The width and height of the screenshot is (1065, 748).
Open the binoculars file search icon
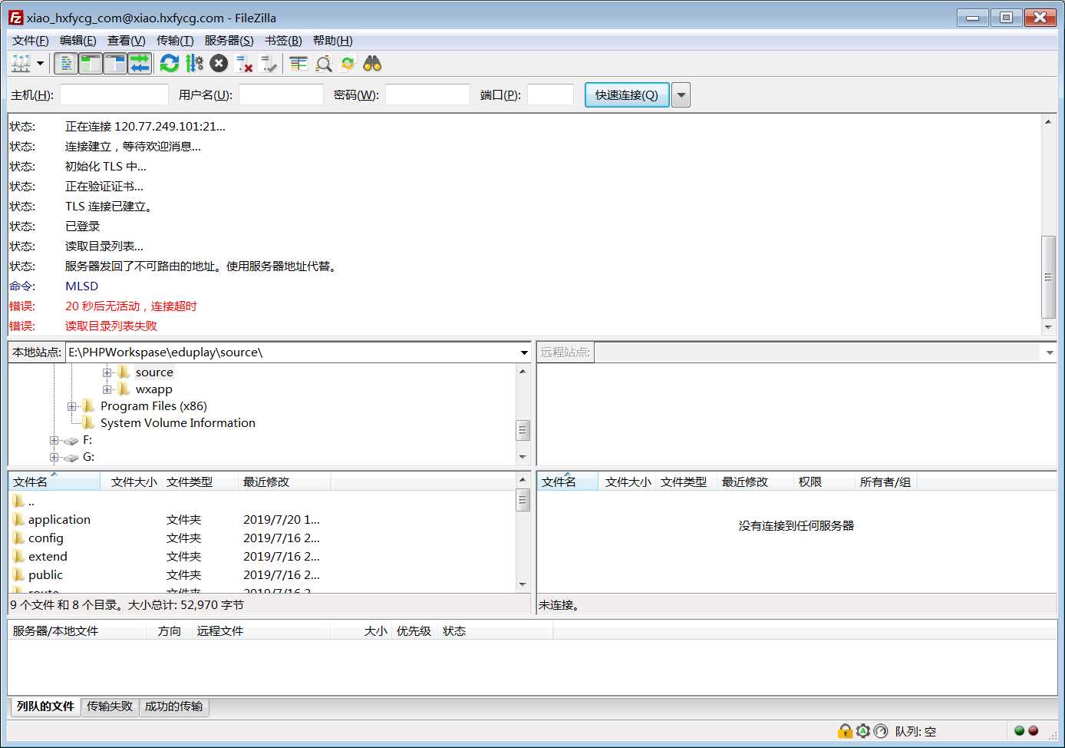pos(372,64)
